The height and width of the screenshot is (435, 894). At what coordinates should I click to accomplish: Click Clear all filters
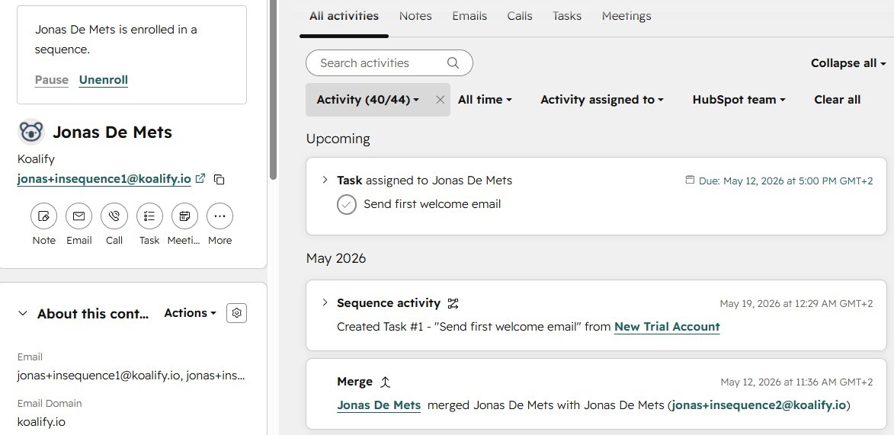[837, 100]
